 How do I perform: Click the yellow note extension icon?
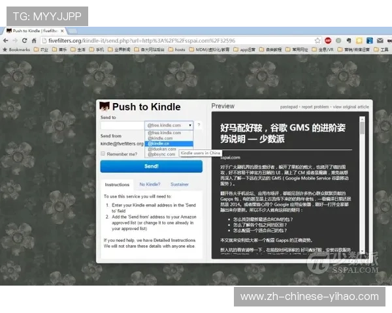[359, 40]
